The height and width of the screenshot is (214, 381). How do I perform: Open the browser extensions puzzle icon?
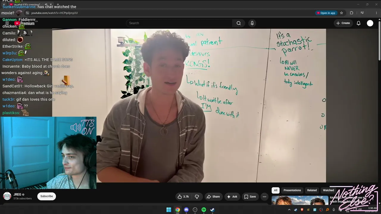click(352, 13)
